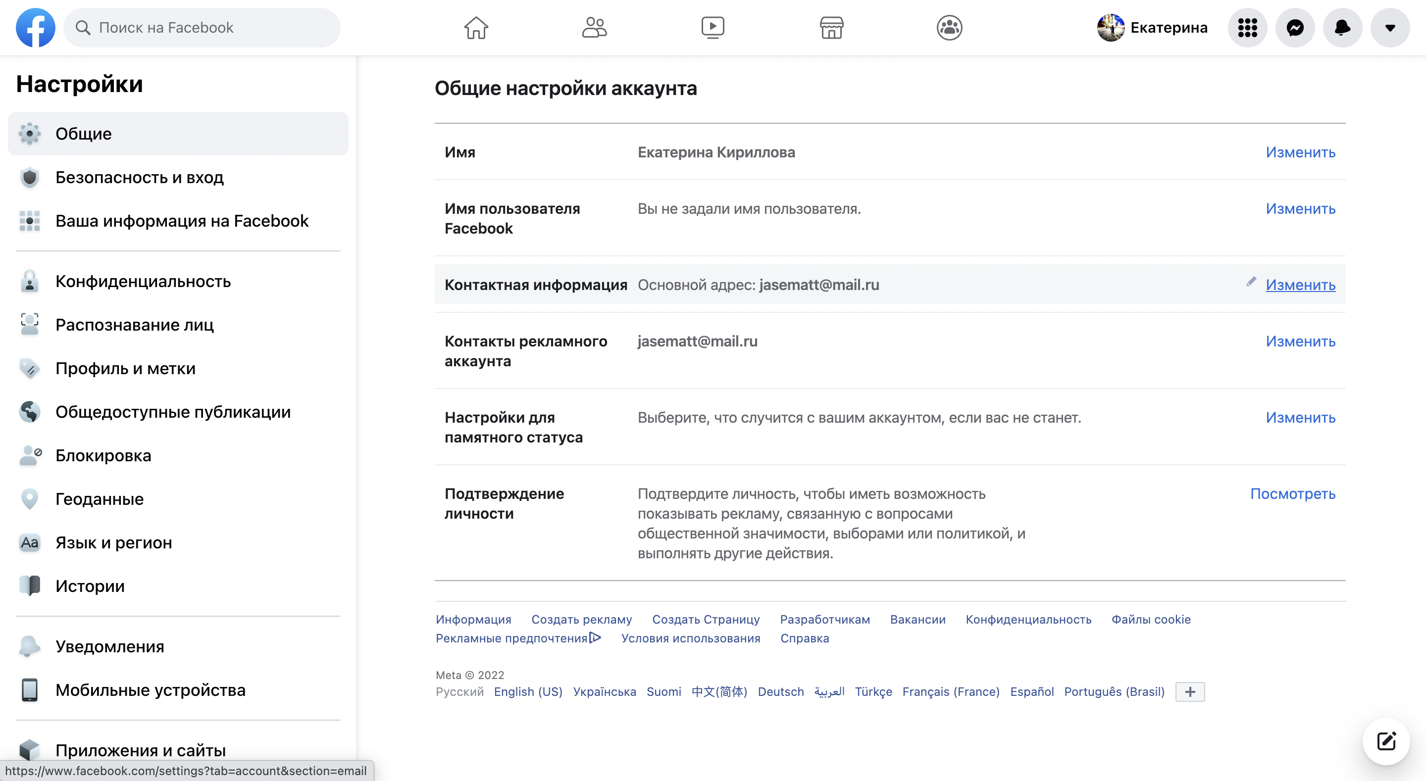Open Язык и регион settings
This screenshot has height=781, width=1426.
pyautogui.click(x=178, y=543)
